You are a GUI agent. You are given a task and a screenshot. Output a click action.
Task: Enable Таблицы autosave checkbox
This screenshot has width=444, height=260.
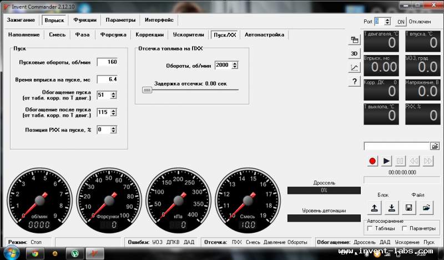coord(370,228)
